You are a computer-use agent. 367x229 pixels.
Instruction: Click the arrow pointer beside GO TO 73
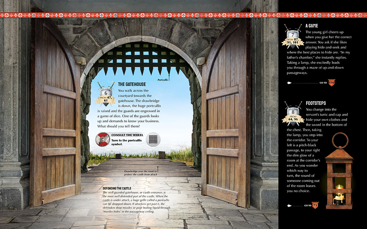point(290,205)
